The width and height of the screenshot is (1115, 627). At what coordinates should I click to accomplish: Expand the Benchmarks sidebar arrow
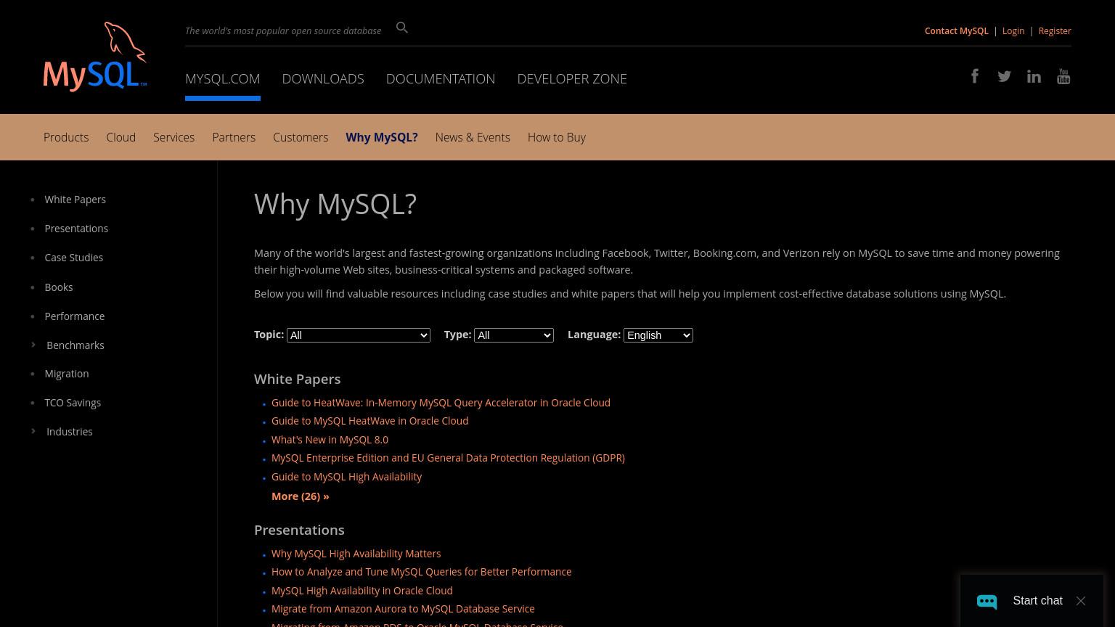pyautogui.click(x=33, y=345)
